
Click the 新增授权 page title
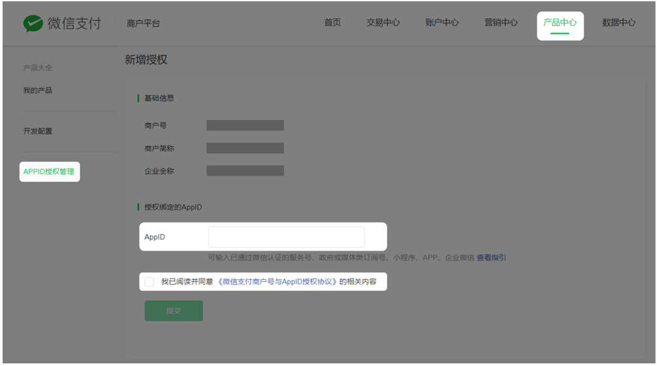click(146, 60)
